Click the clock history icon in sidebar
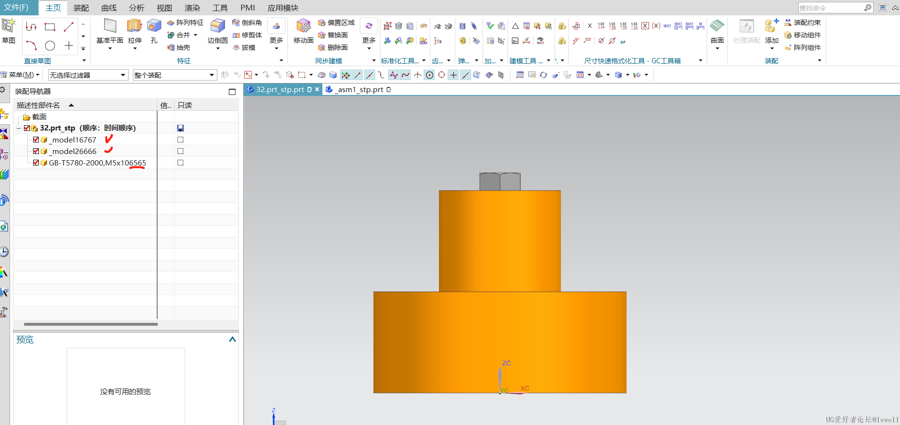The height and width of the screenshot is (425, 900). [x=4, y=252]
